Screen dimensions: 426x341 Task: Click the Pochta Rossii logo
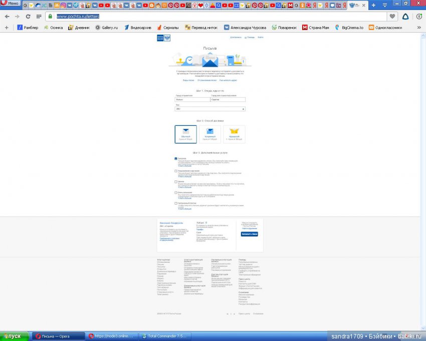tap(162, 38)
